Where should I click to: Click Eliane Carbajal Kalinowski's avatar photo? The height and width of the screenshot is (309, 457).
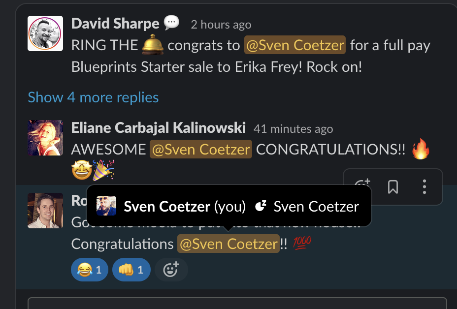(45, 138)
